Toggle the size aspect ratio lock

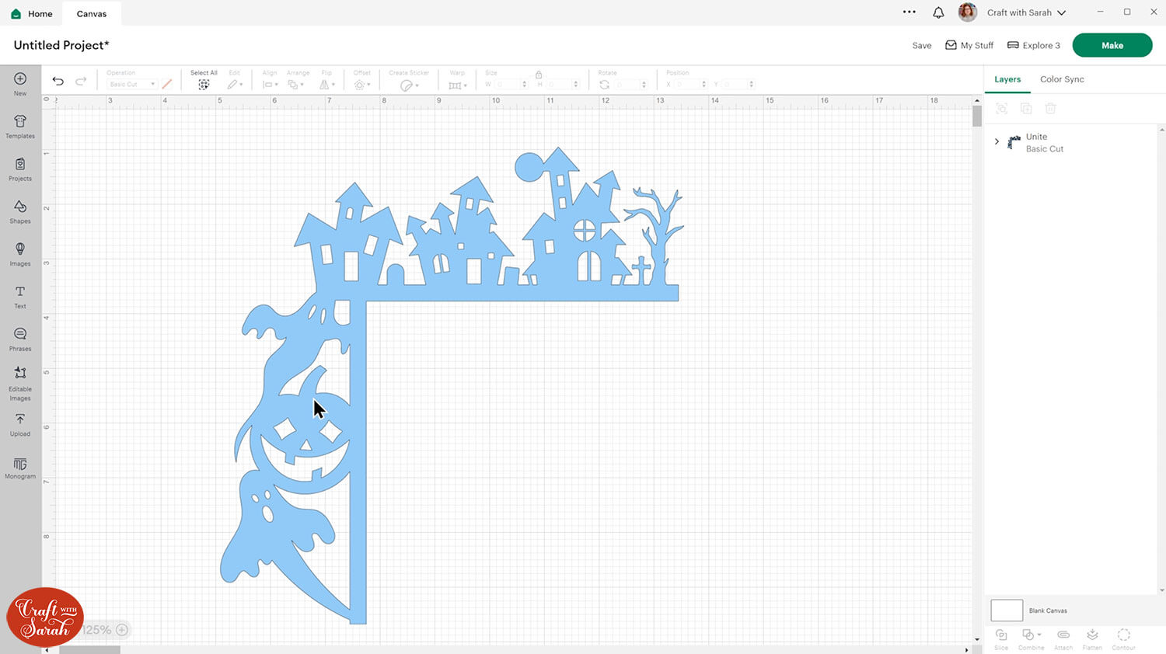tap(538, 75)
